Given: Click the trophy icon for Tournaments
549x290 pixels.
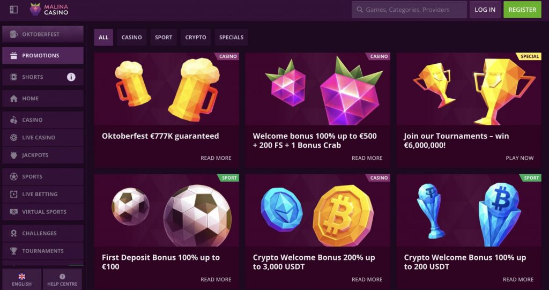Looking at the screenshot, I should 14,251.
